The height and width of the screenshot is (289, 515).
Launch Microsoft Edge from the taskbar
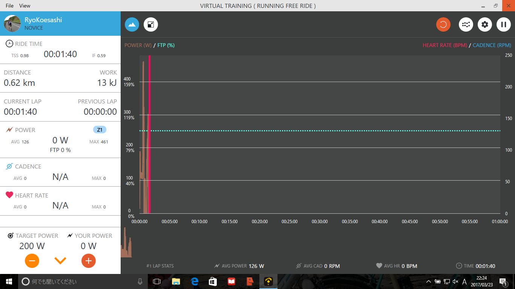pos(195,281)
